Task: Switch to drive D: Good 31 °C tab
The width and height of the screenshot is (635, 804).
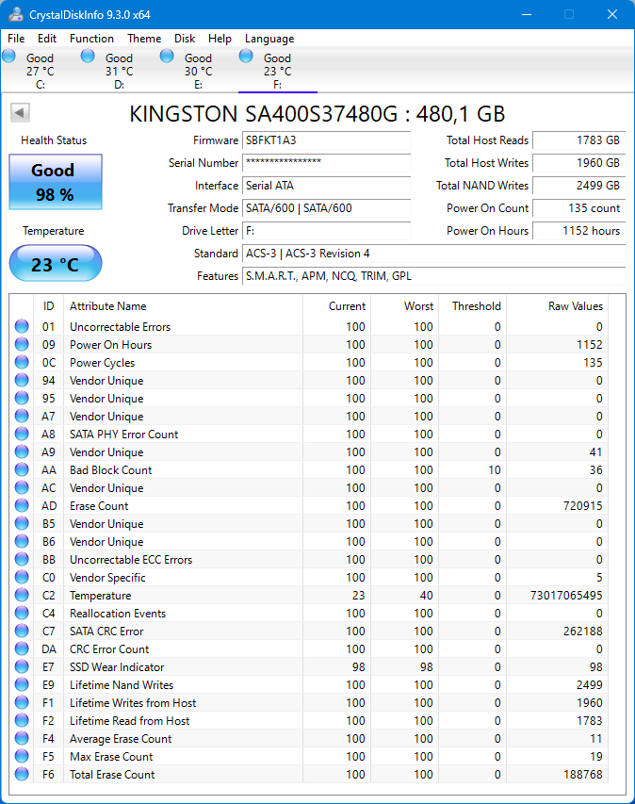Action: (119, 71)
